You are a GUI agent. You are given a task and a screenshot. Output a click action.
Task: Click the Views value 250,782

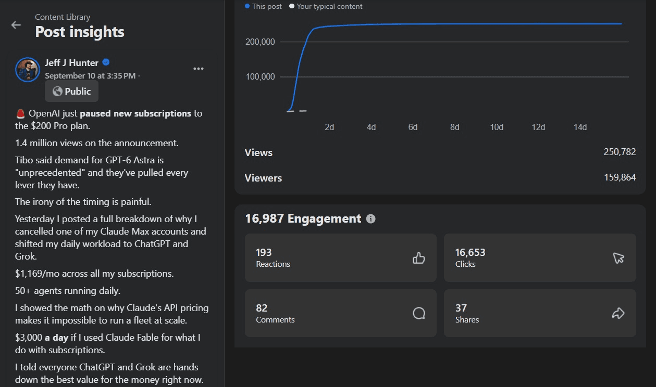click(620, 152)
